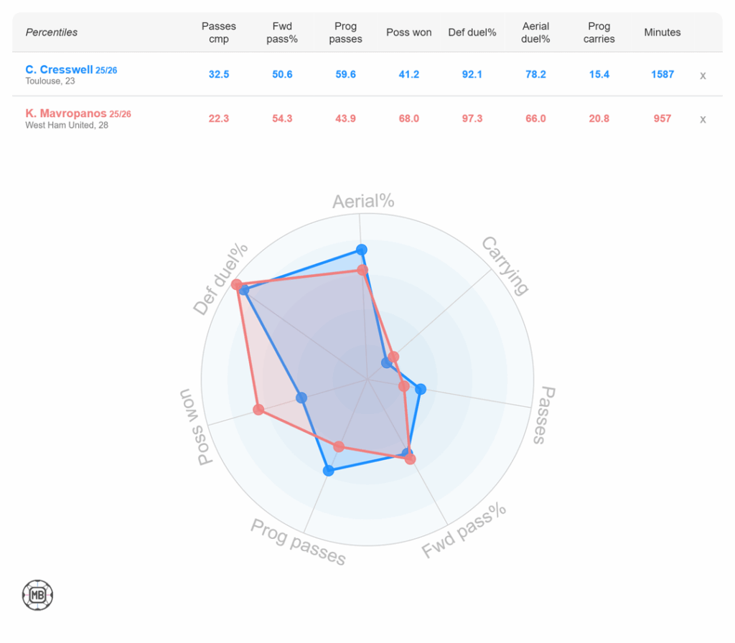Click the Poss won column header
The image size is (735, 643).
pyautogui.click(x=408, y=32)
